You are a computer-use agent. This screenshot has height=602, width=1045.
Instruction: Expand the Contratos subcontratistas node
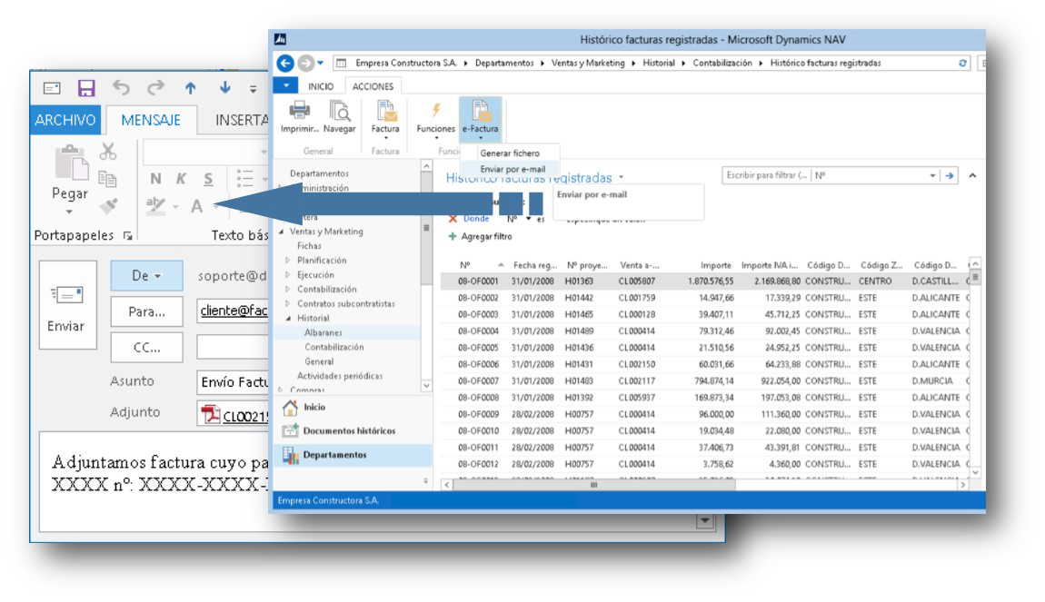coord(288,303)
